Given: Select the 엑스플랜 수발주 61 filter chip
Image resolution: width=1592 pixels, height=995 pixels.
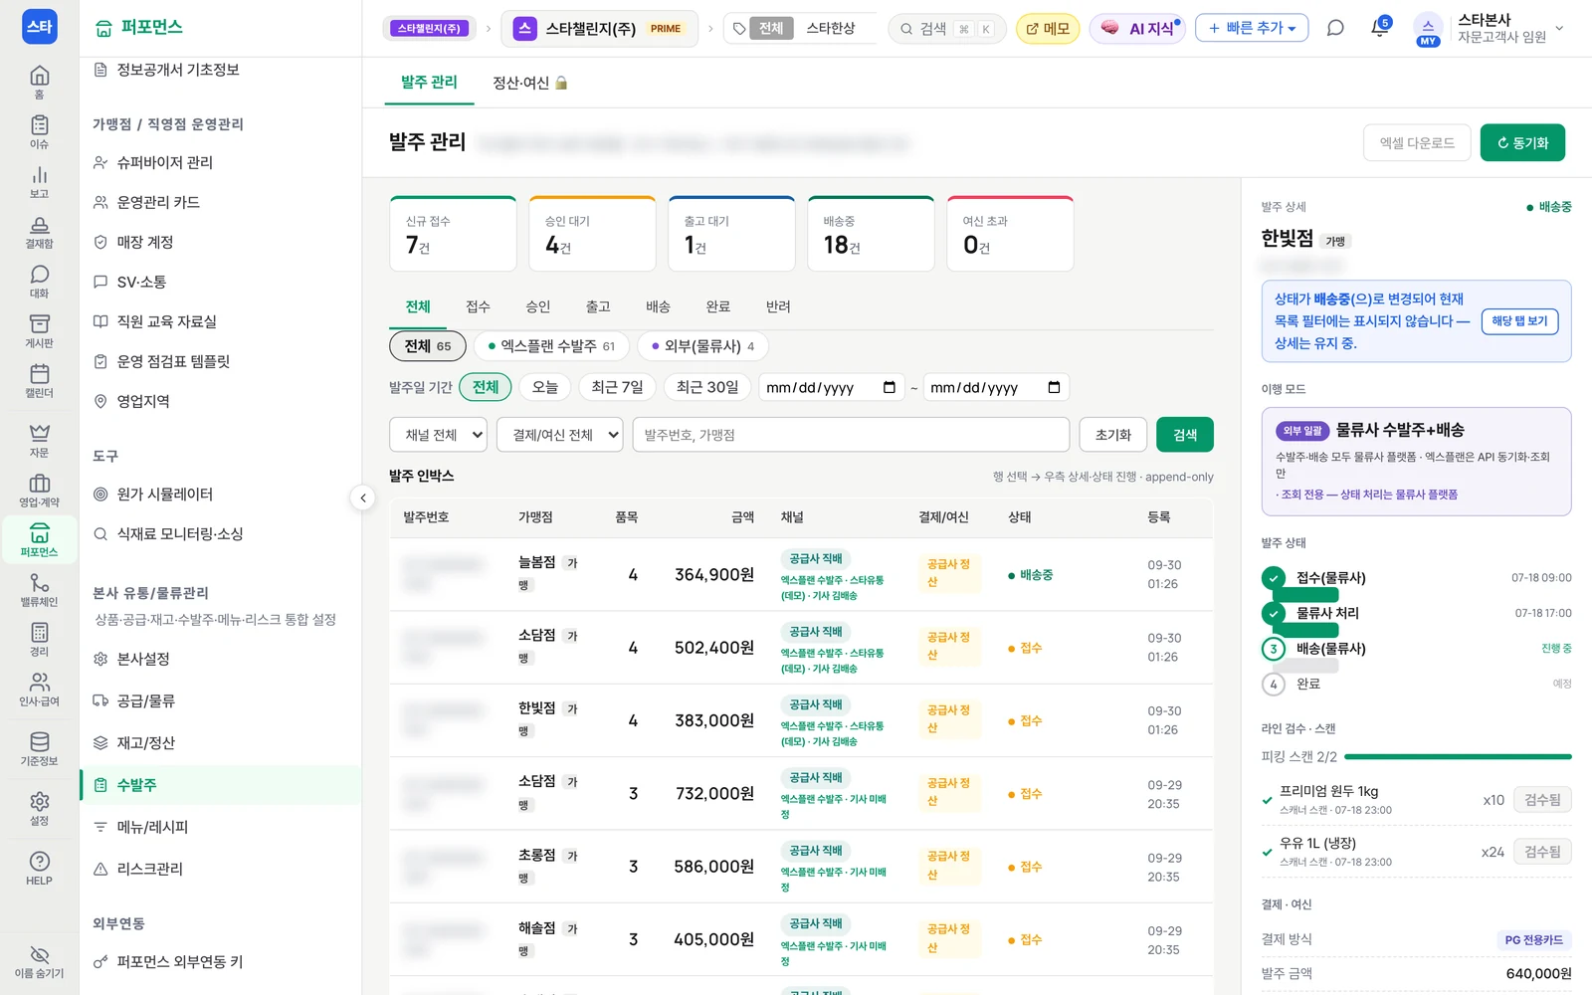Looking at the screenshot, I should (552, 345).
